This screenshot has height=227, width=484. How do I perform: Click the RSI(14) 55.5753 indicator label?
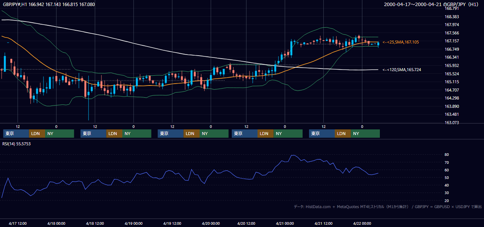17,144
